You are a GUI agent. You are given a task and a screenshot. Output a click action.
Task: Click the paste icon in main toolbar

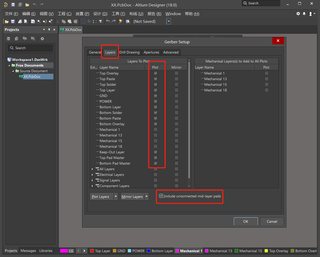pyautogui.click(x=70, y=22)
